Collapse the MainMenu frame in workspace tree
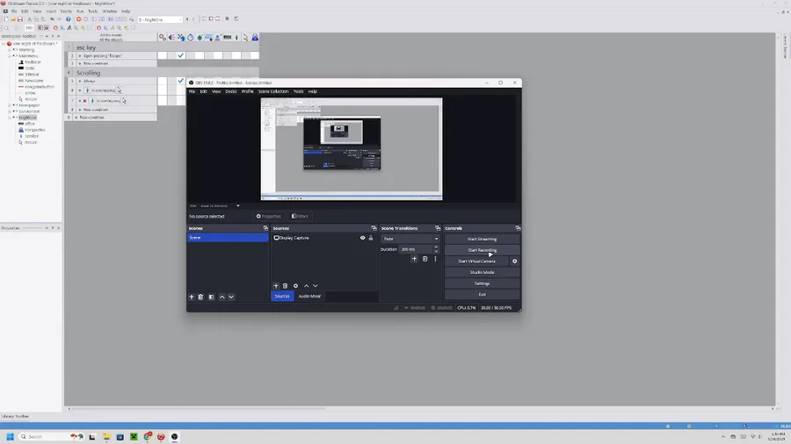This screenshot has height=444, width=791. coord(9,56)
